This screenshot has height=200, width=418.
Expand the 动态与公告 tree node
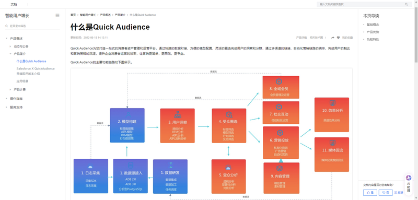point(10,46)
